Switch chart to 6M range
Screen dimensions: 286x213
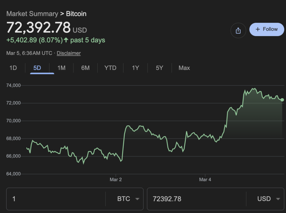coord(85,68)
